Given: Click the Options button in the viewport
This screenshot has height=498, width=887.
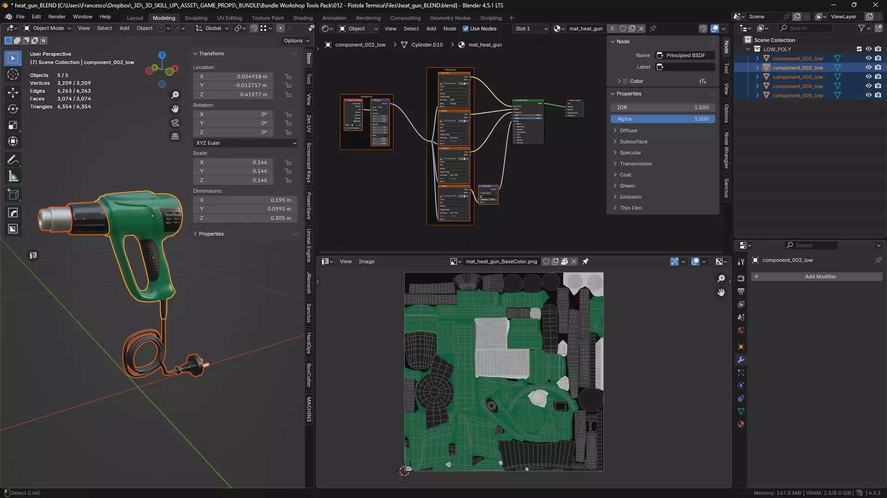Looking at the screenshot, I should pos(296,41).
